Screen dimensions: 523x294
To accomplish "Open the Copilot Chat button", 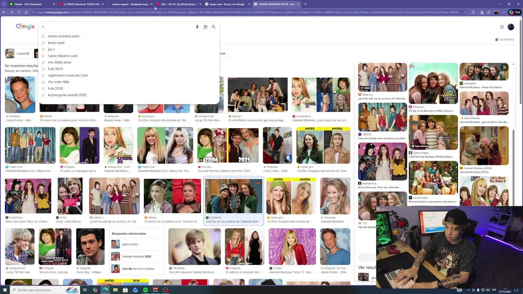I will pos(514,12).
